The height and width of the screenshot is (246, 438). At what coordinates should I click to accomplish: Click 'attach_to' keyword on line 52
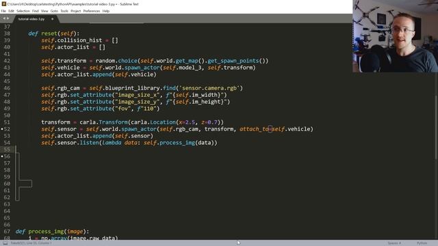(x=254, y=129)
